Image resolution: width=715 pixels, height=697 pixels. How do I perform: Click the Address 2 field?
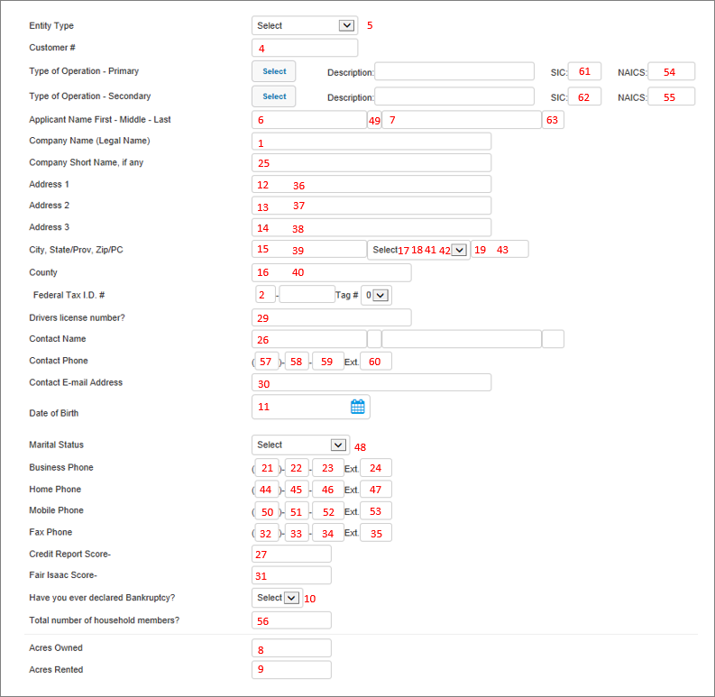(x=371, y=206)
